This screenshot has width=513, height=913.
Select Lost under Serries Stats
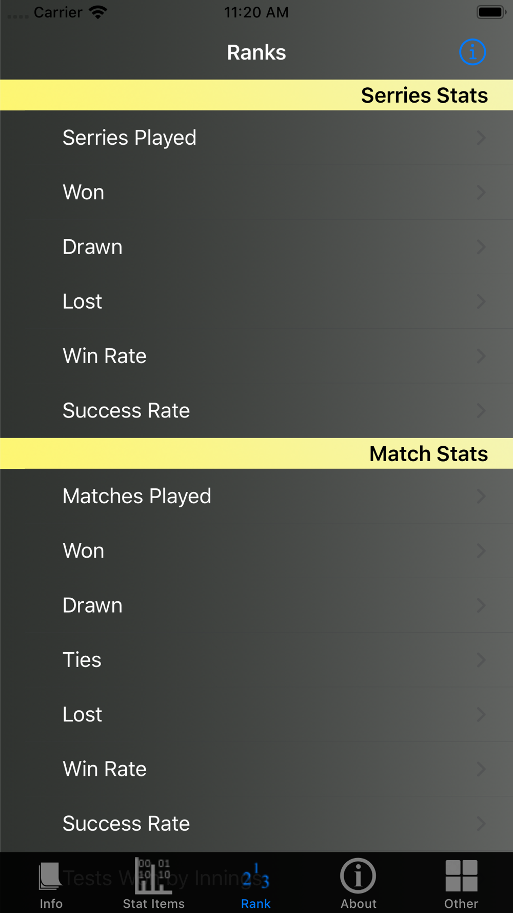tap(256, 301)
